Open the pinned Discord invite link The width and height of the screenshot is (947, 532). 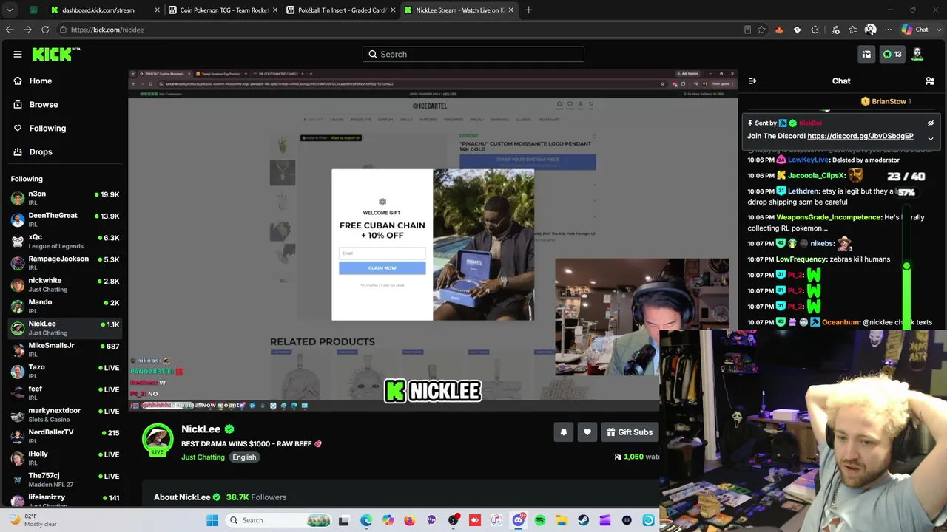tap(860, 136)
